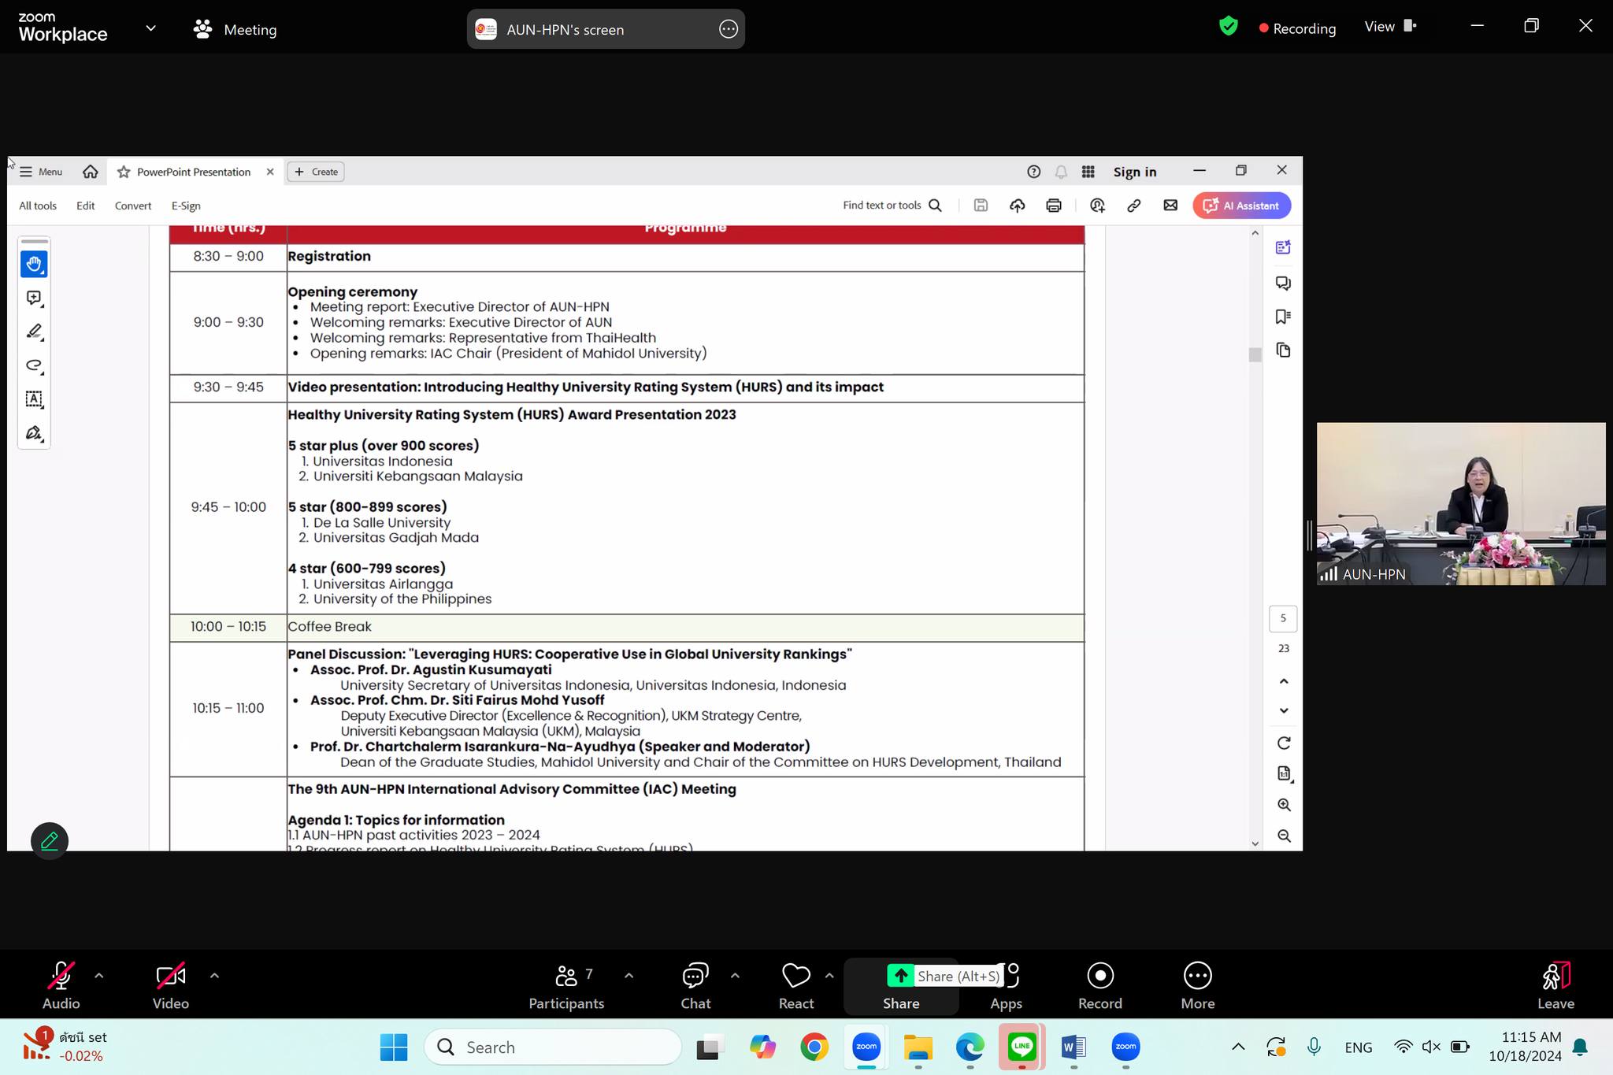Click the Send by email envelope icon
The width and height of the screenshot is (1613, 1075).
1170,206
